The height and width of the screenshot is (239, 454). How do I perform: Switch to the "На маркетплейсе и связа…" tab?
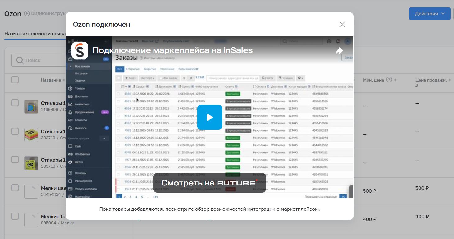tap(35, 34)
